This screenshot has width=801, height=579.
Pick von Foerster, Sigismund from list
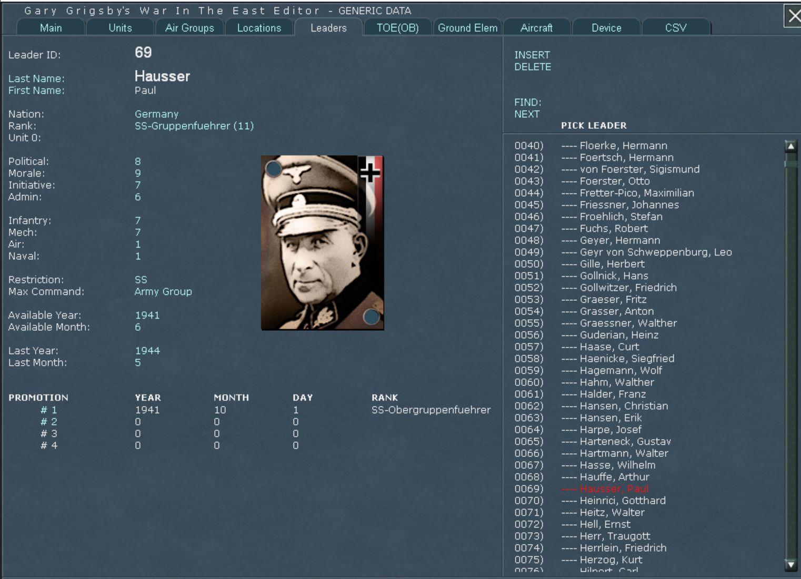coord(630,169)
